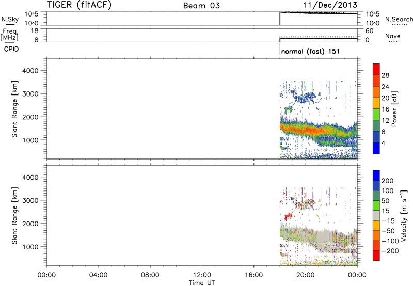Click the sky noise trace in top panel
The height and width of the screenshot is (286, 413).
(319, 12)
